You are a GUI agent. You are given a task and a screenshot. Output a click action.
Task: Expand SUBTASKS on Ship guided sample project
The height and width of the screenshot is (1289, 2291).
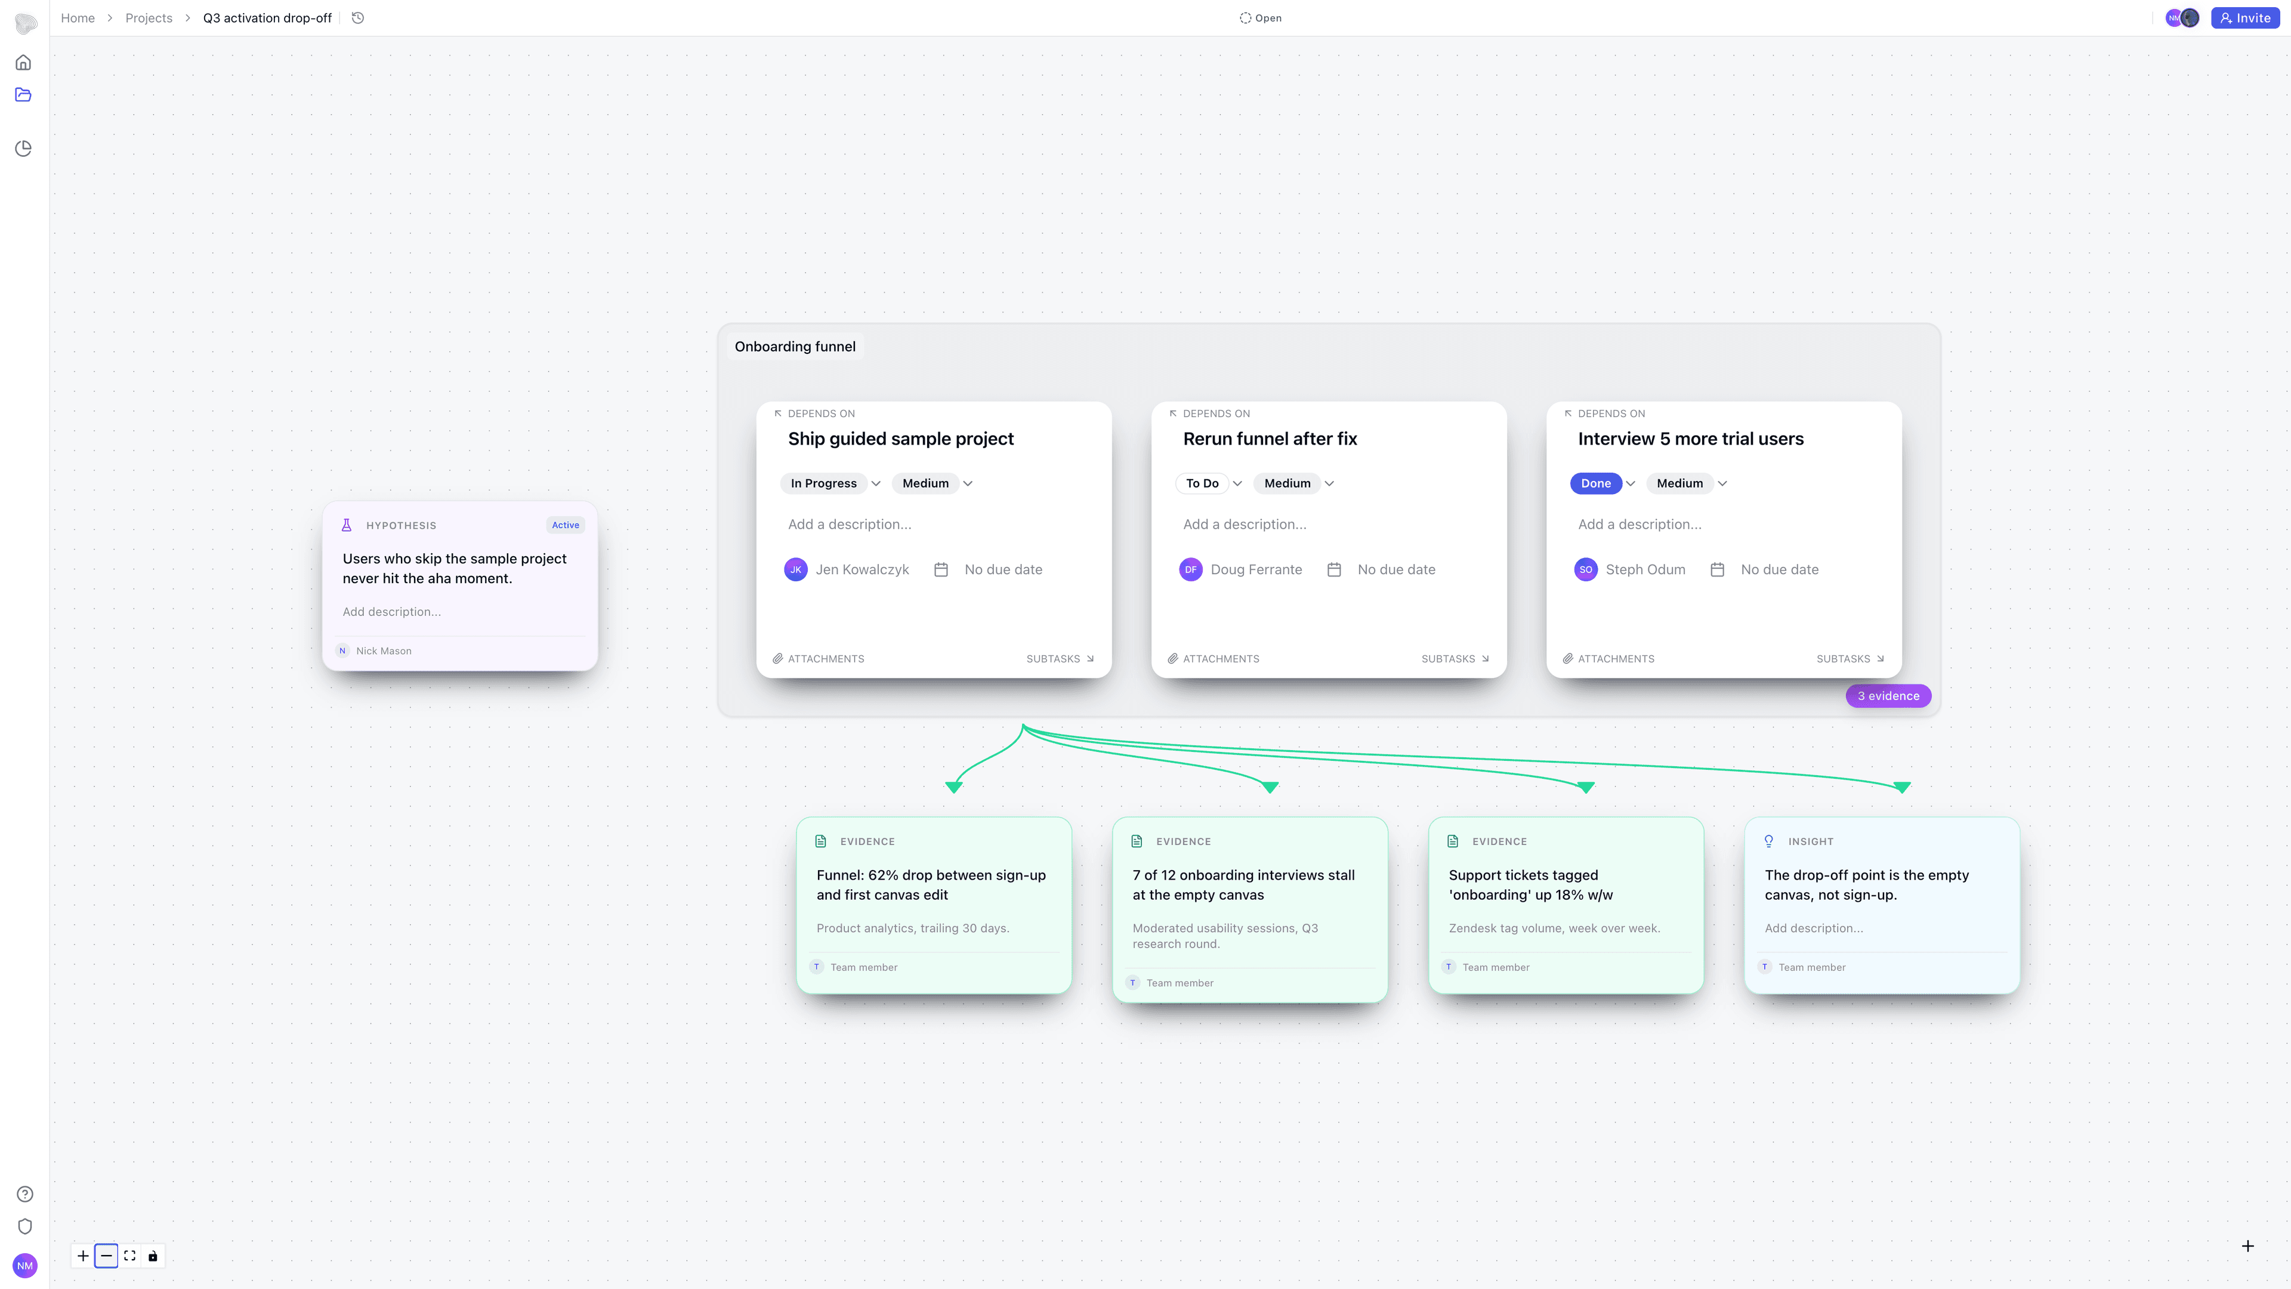click(1060, 658)
